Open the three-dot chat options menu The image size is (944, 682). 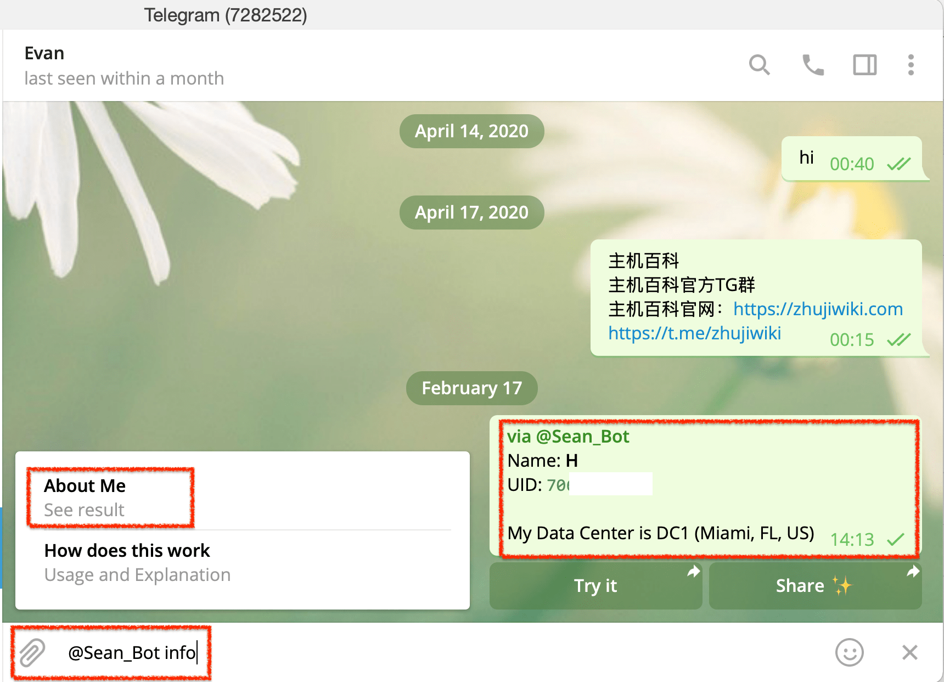point(911,65)
